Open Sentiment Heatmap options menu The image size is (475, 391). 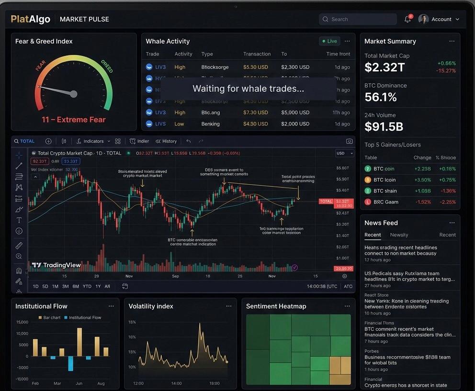pos(347,306)
